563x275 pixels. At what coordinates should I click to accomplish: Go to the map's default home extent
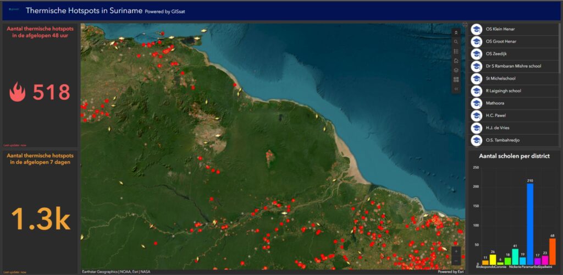(456, 61)
